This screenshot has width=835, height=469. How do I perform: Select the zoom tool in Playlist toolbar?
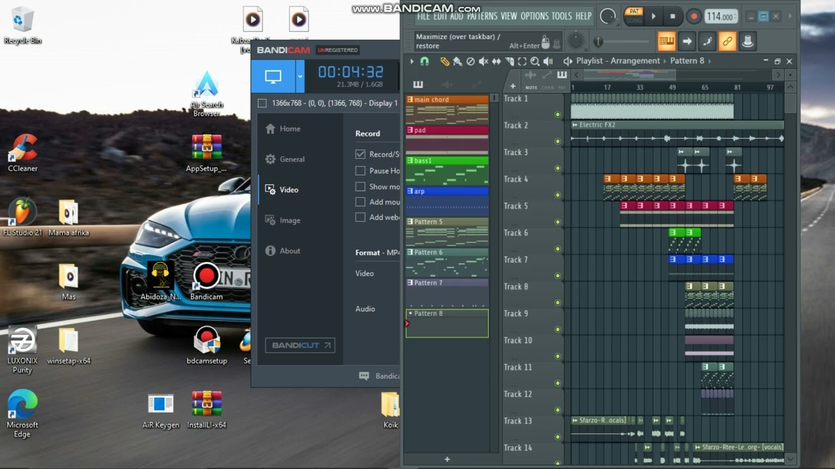(x=535, y=61)
